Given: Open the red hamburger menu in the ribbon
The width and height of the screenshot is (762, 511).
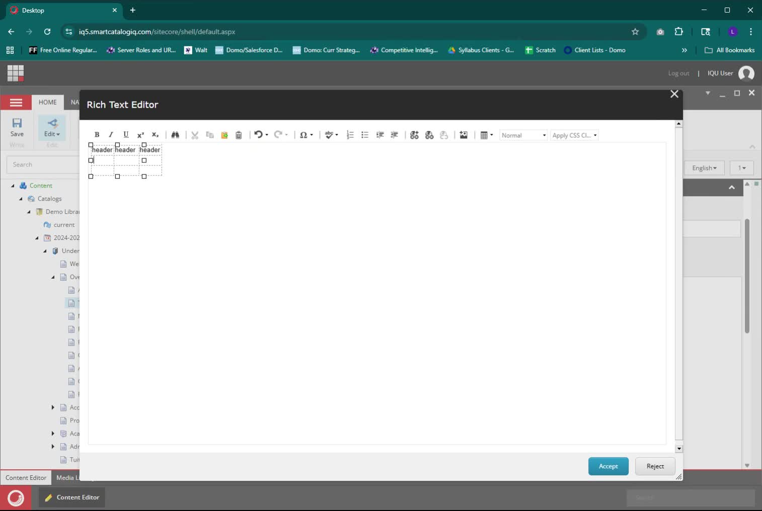Looking at the screenshot, I should 16,103.
